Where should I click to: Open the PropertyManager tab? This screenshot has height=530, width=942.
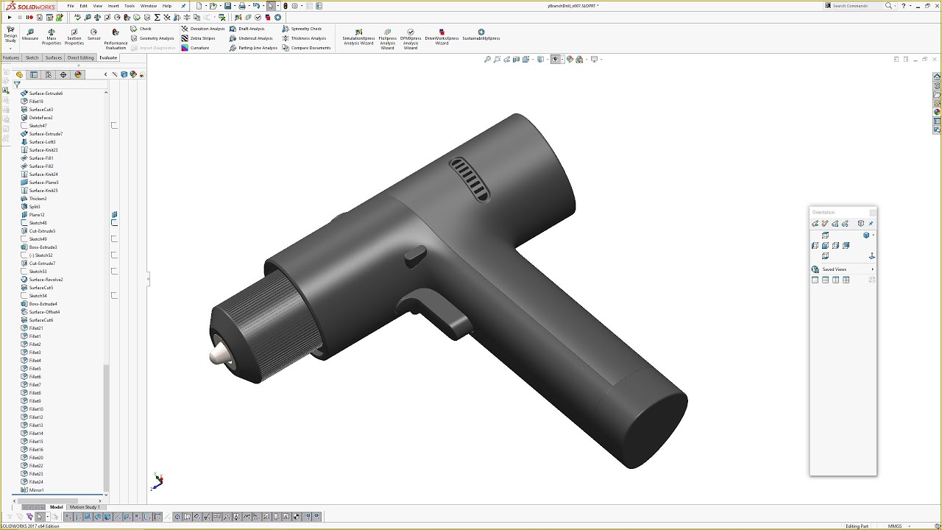pyautogui.click(x=34, y=74)
